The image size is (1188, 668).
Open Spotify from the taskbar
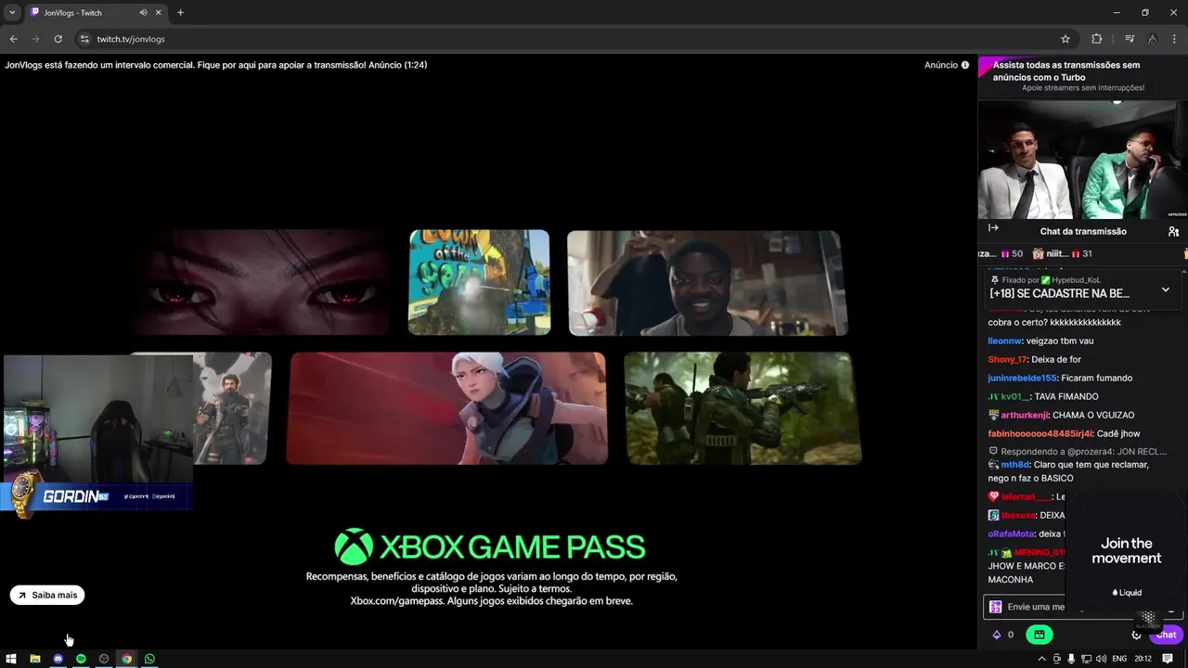(x=81, y=659)
